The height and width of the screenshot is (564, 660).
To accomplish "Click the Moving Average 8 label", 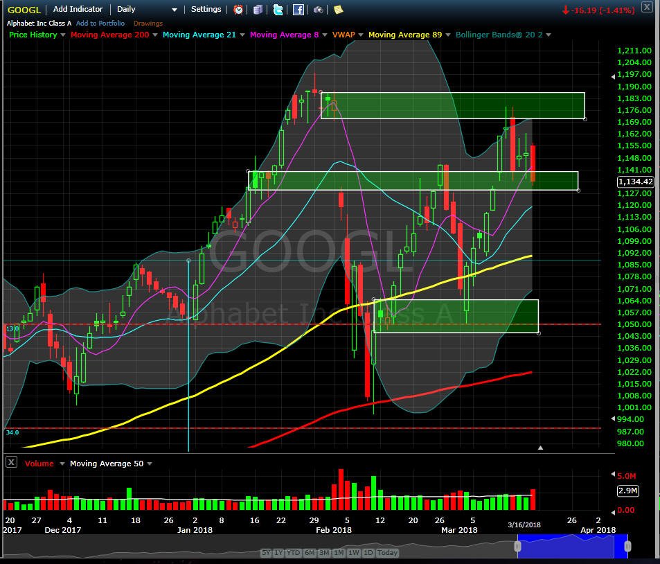I will (x=284, y=35).
